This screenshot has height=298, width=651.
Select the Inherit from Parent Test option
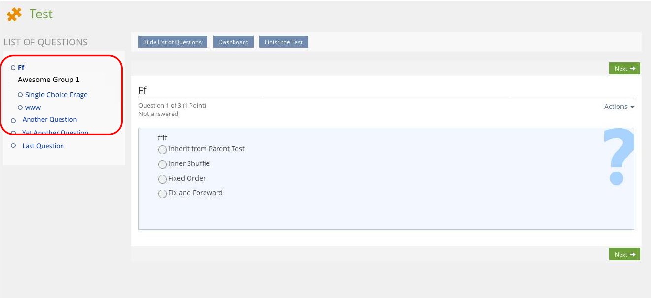[162, 150]
